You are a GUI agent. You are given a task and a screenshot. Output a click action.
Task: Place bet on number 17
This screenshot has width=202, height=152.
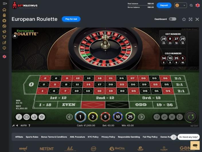99,84
